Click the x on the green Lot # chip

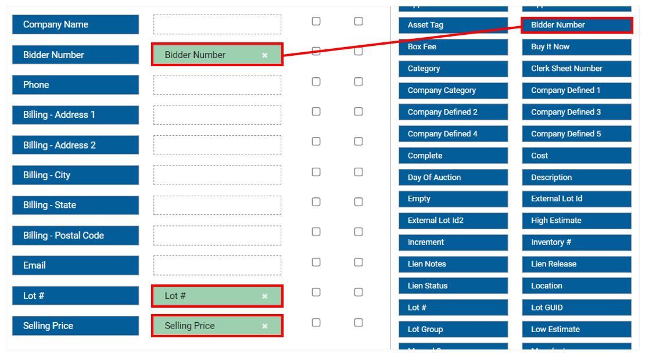point(265,296)
